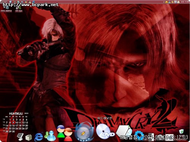190x142 pixels.
Task: Open the white drive dock icon
Action: pos(124,131)
